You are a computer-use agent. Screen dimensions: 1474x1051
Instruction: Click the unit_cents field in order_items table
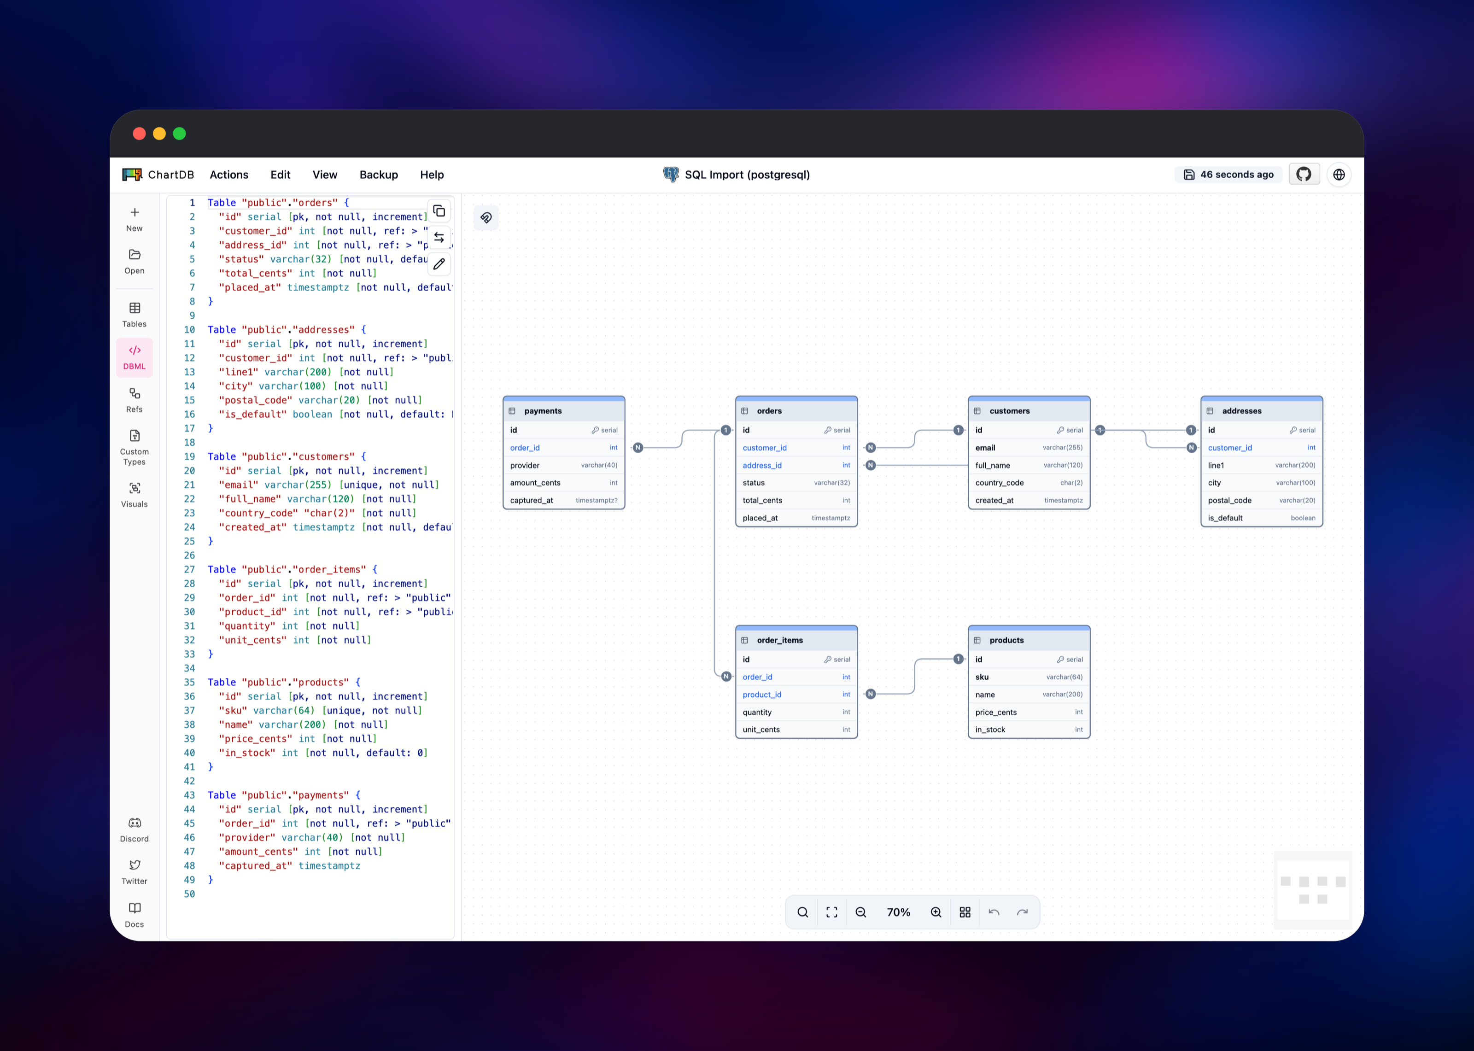796,730
